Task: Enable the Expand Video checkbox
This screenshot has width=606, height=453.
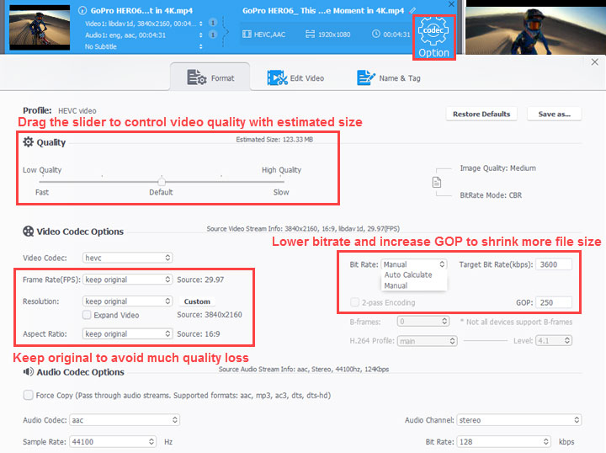Action: click(87, 315)
